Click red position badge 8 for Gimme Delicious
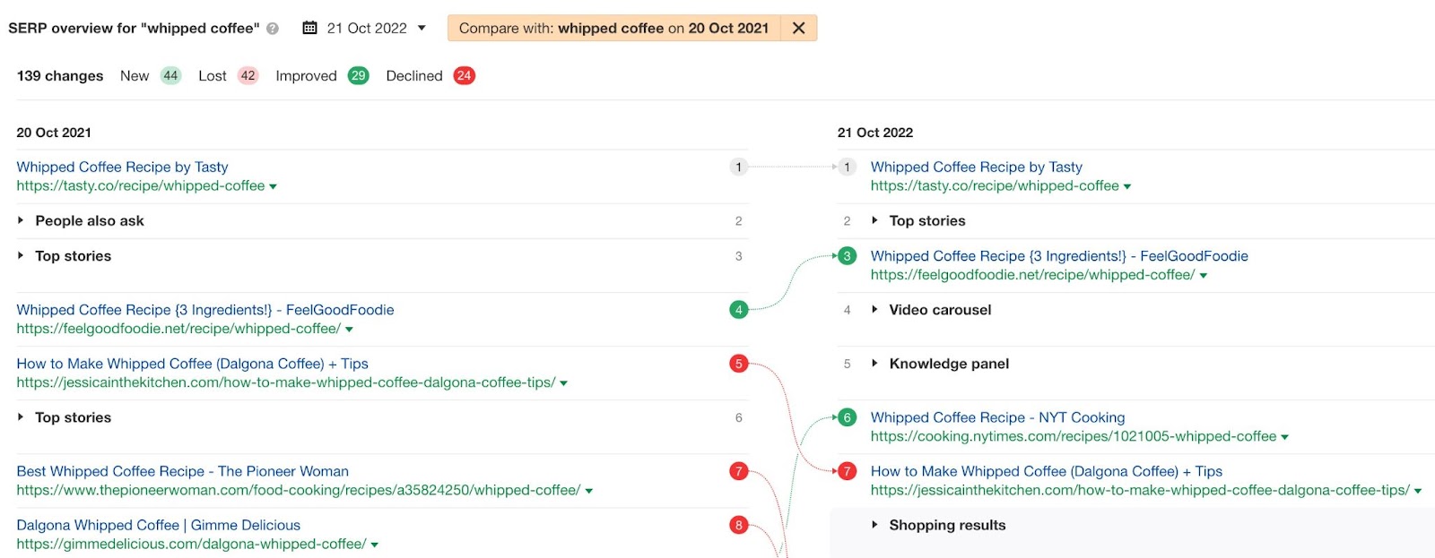This screenshot has height=558, width=1435. click(x=739, y=525)
